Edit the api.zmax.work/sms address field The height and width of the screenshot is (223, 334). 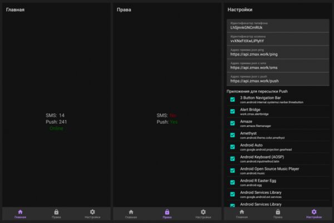click(278, 66)
